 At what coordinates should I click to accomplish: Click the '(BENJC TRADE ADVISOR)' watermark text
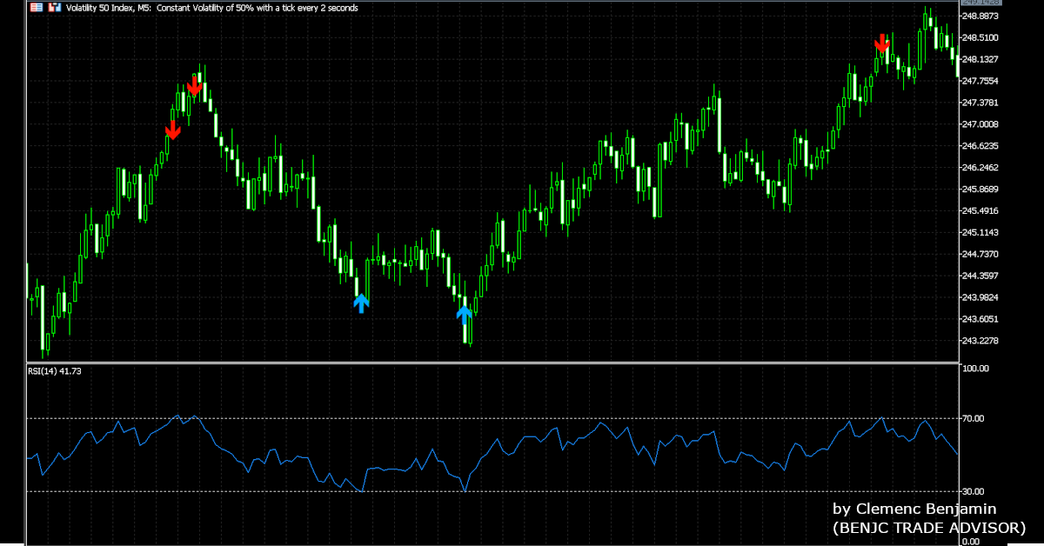(x=929, y=528)
